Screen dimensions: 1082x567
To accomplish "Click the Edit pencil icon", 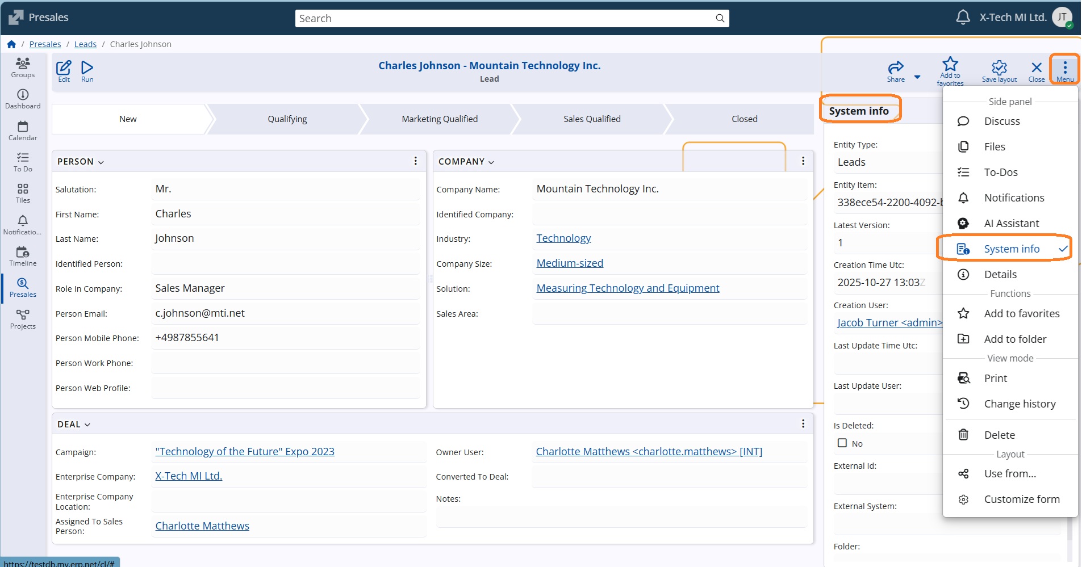I will (x=64, y=69).
